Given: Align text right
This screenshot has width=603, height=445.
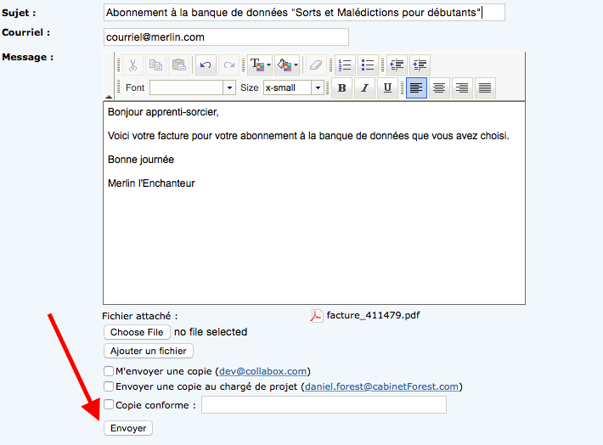Looking at the screenshot, I should [x=462, y=88].
